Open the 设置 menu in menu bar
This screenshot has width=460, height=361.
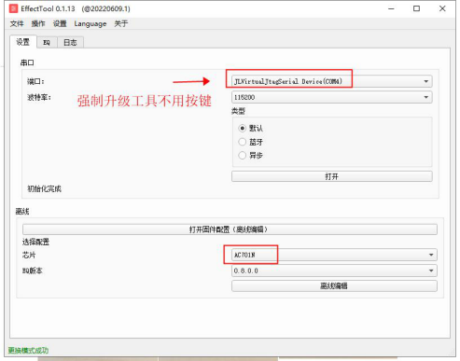(60, 23)
